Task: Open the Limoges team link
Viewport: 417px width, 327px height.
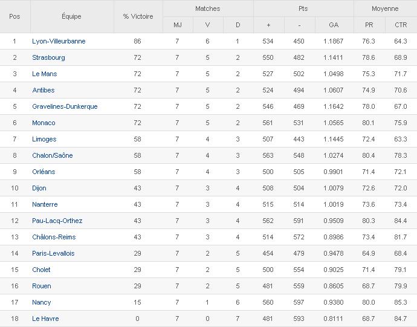Action: point(44,139)
